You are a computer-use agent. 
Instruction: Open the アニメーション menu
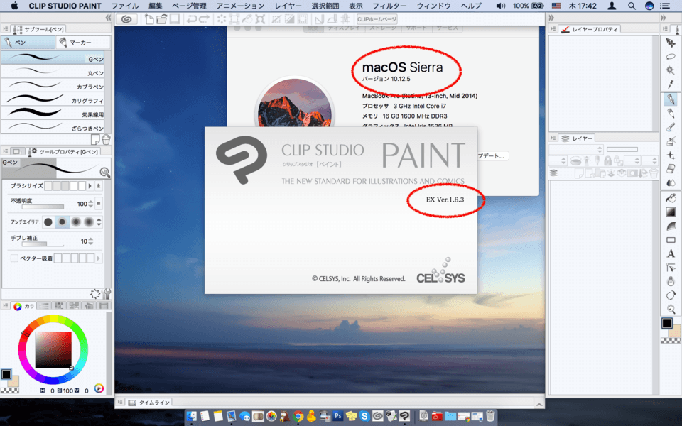(240, 6)
